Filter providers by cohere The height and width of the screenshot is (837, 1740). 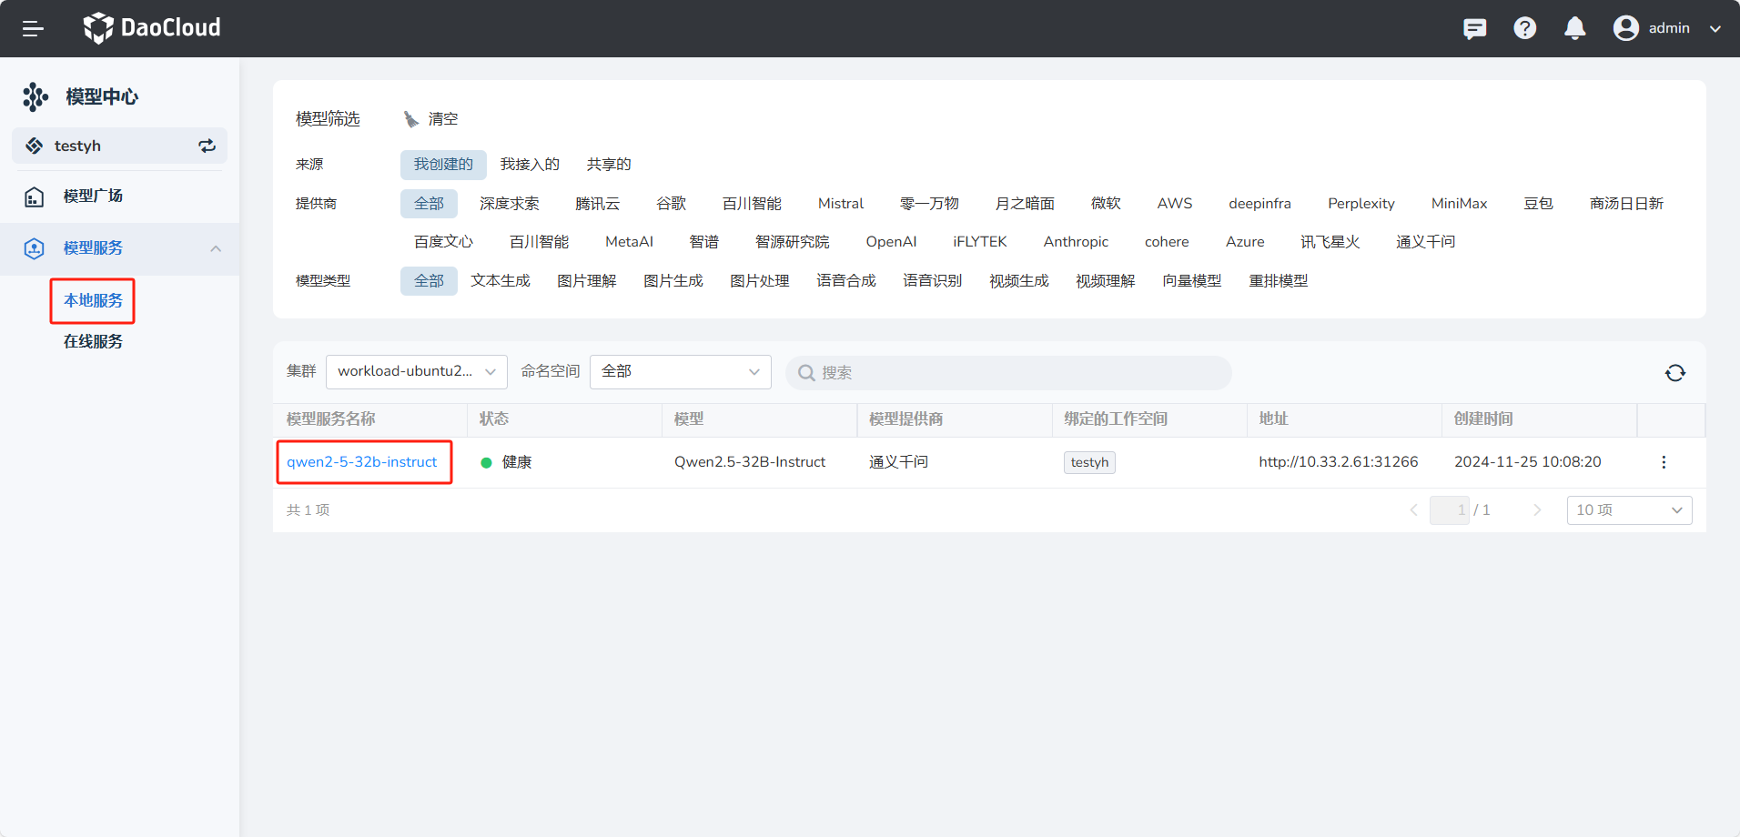click(1167, 242)
